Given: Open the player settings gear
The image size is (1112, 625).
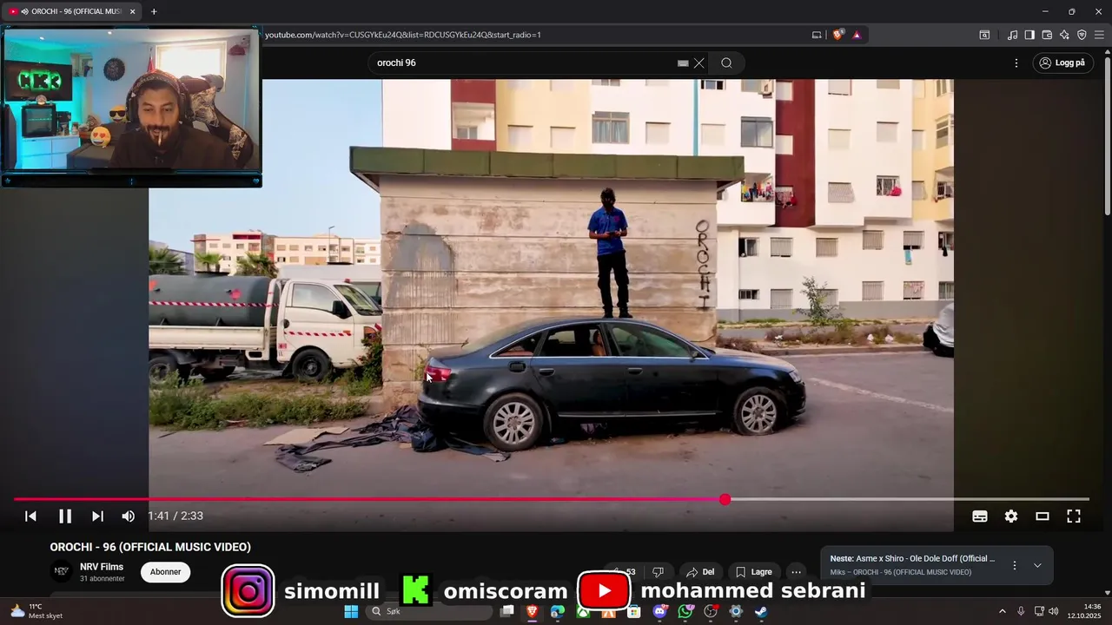Looking at the screenshot, I should 1011,516.
